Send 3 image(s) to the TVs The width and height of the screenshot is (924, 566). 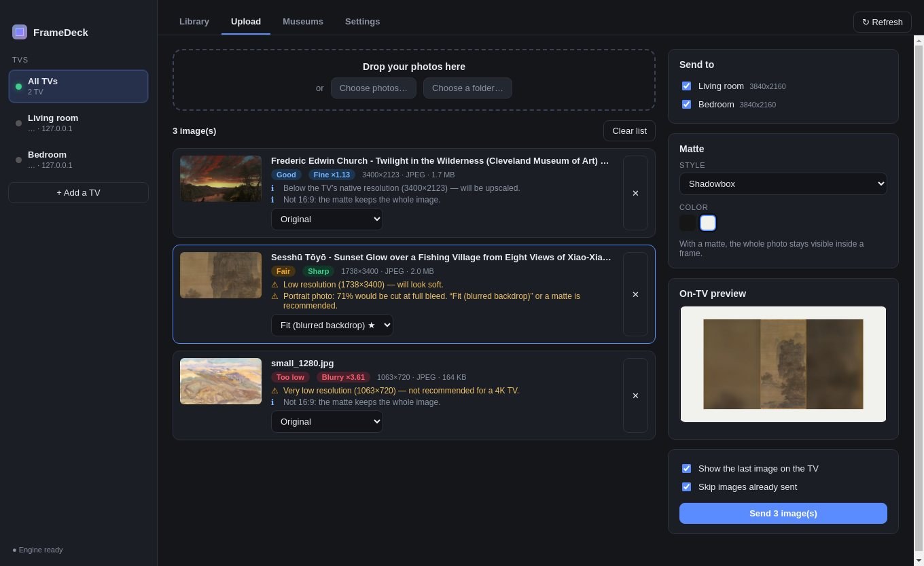pyautogui.click(x=783, y=513)
